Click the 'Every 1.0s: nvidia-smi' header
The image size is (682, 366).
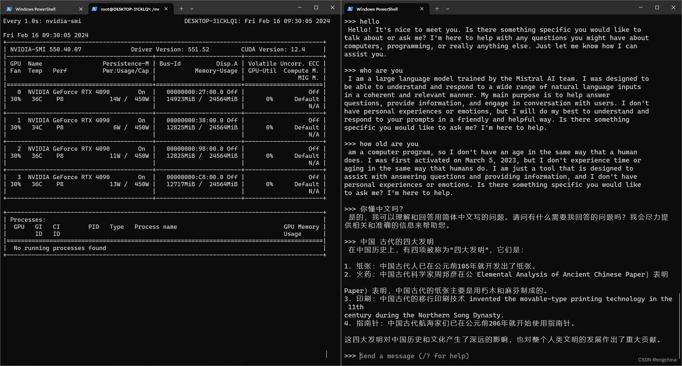tap(42, 21)
